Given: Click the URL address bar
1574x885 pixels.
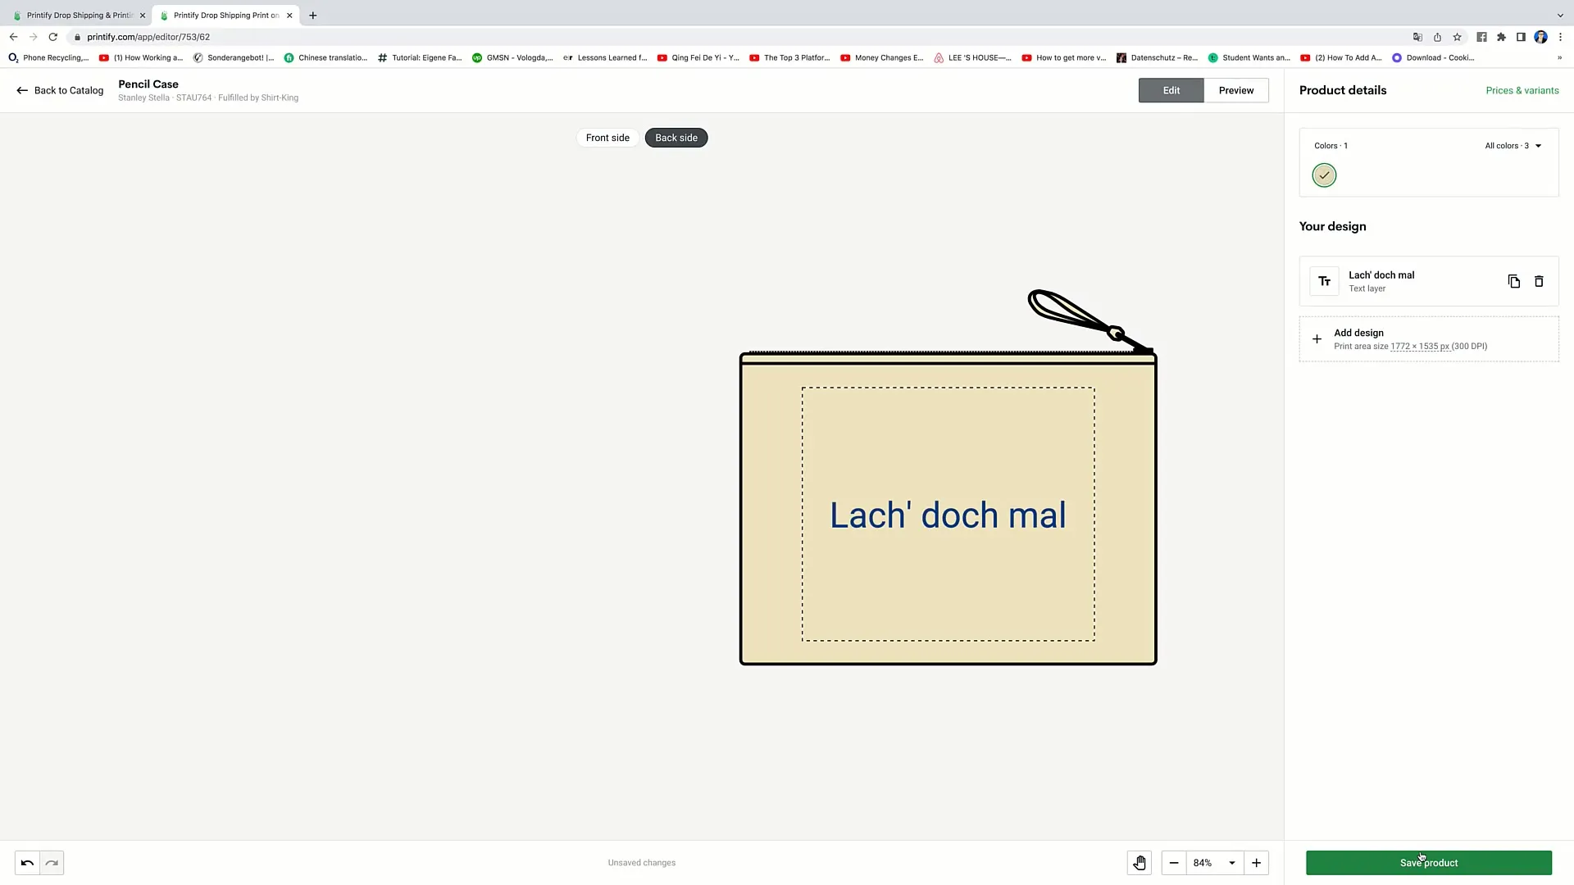Looking at the screenshot, I should tap(738, 37).
